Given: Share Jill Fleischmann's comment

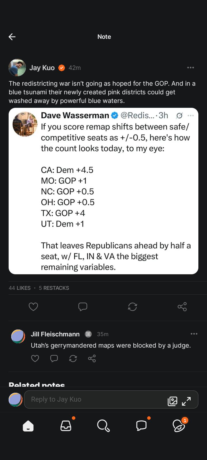Looking at the screenshot, I should 92,359.
